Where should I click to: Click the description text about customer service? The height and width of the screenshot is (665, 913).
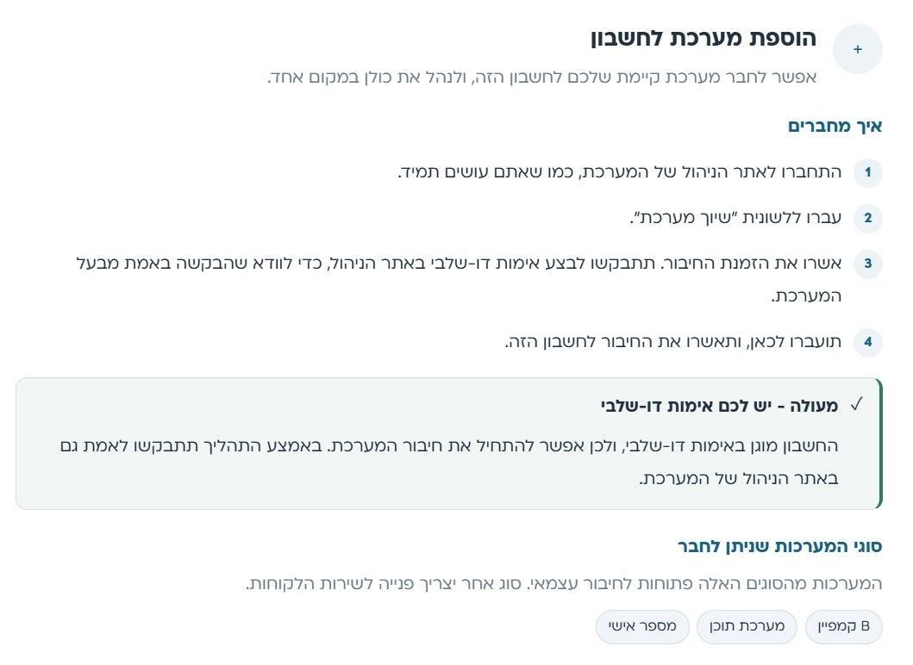pyautogui.click(x=564, y=583)
